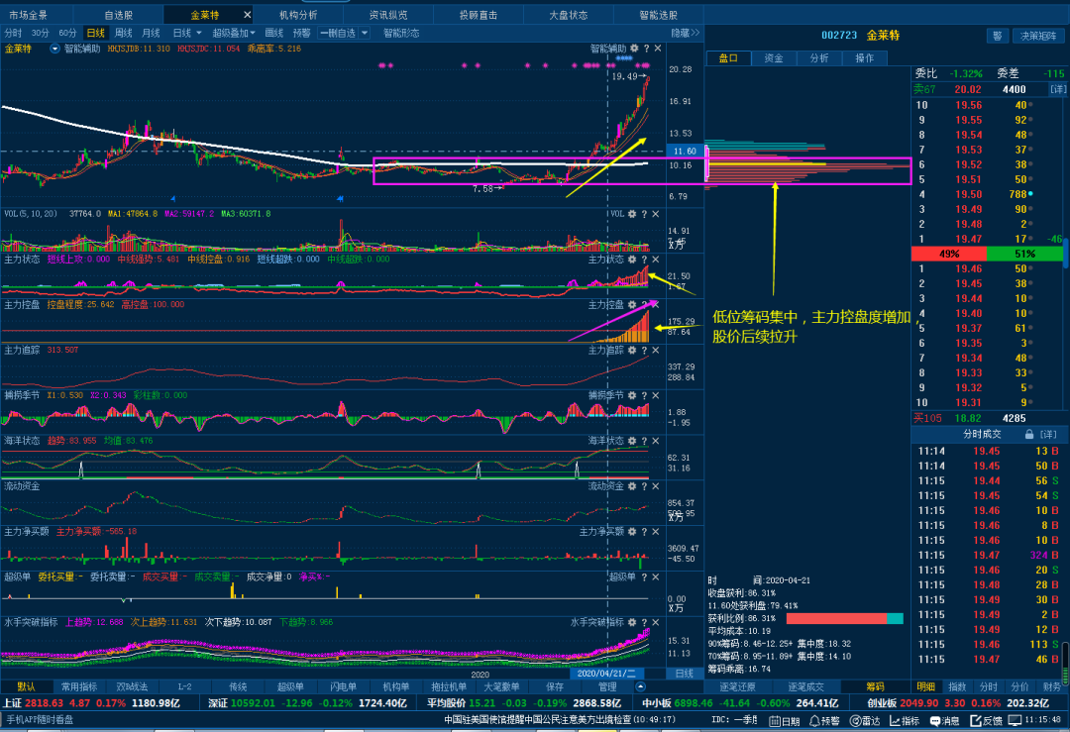The height and width of the screenshot is (732, 1070).
Task: Open the 雷达 radar icon
Action: pyautogui.click(x=855, y=720)
